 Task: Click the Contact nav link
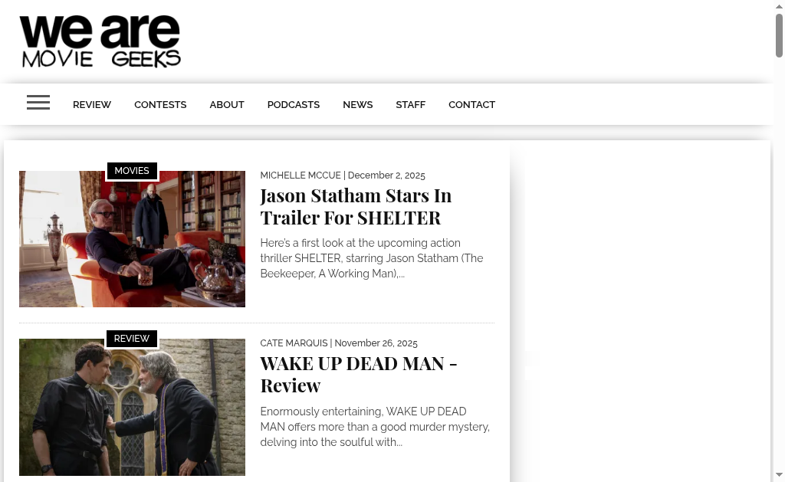471,105
